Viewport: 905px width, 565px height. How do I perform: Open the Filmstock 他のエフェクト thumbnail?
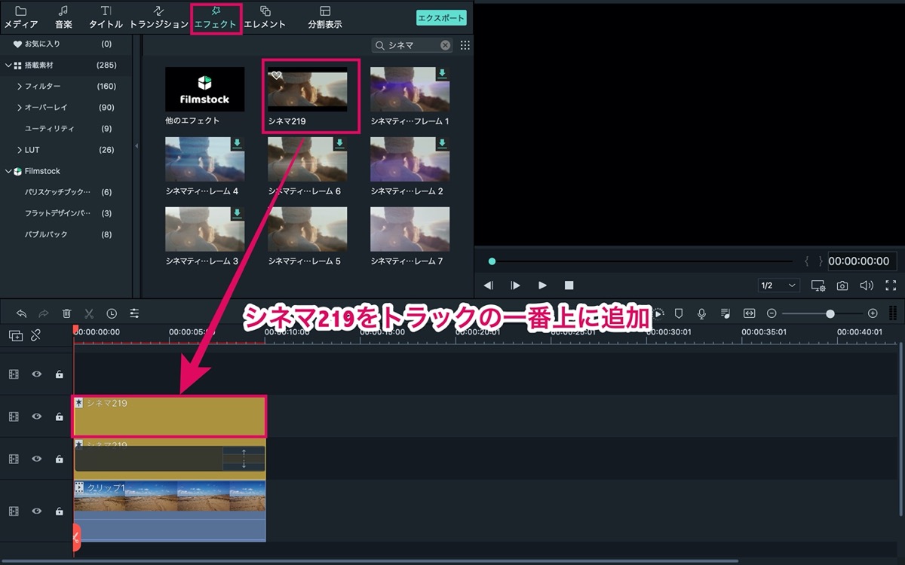pos(205,89)
